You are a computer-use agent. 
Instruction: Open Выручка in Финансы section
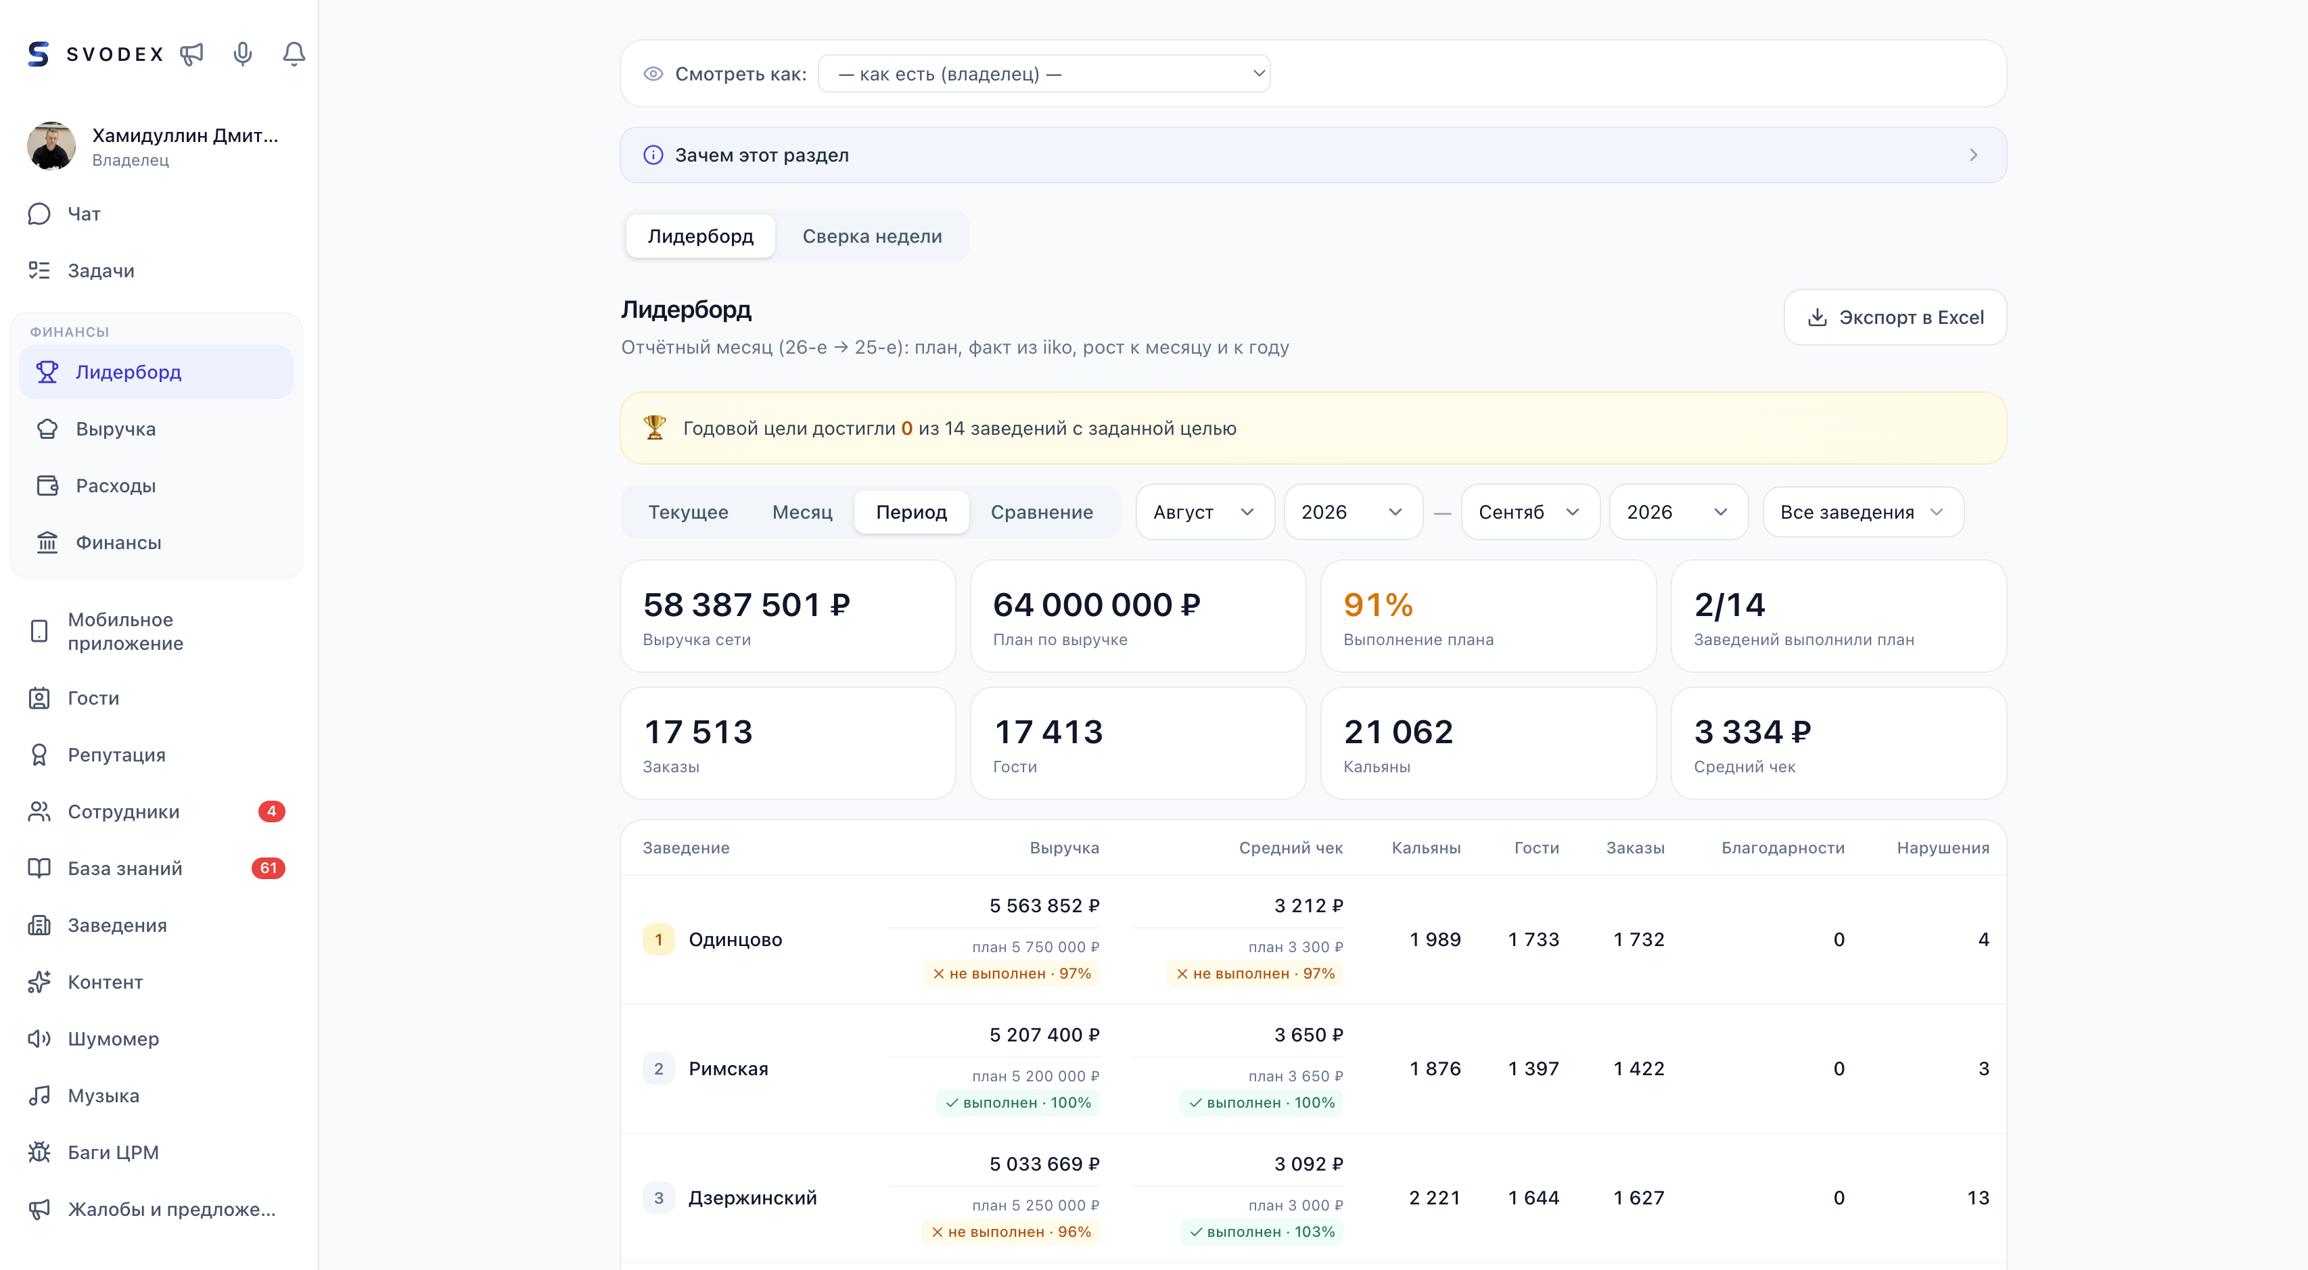[156, 429]
